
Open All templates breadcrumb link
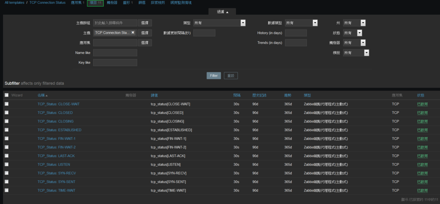14,3
